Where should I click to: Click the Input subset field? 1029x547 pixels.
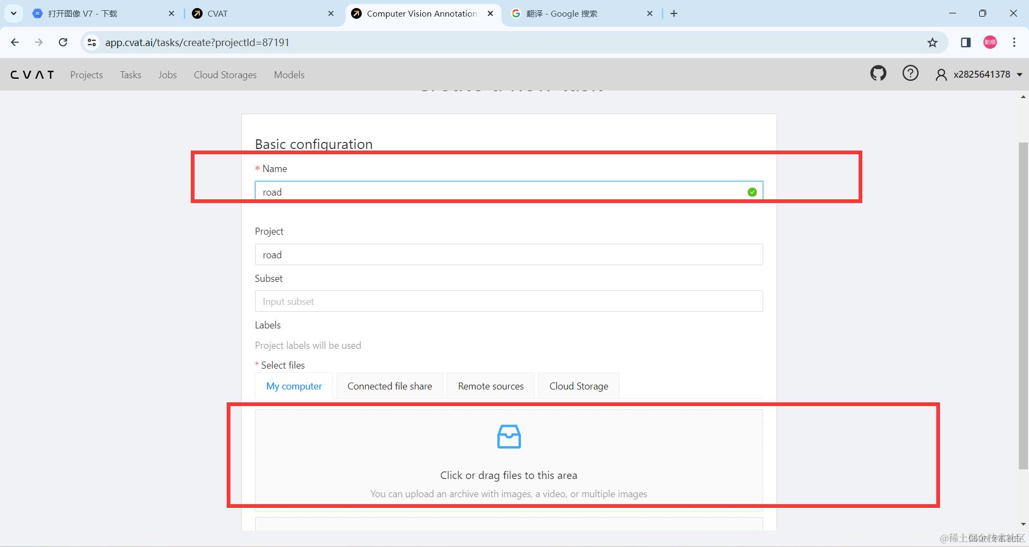509,301
